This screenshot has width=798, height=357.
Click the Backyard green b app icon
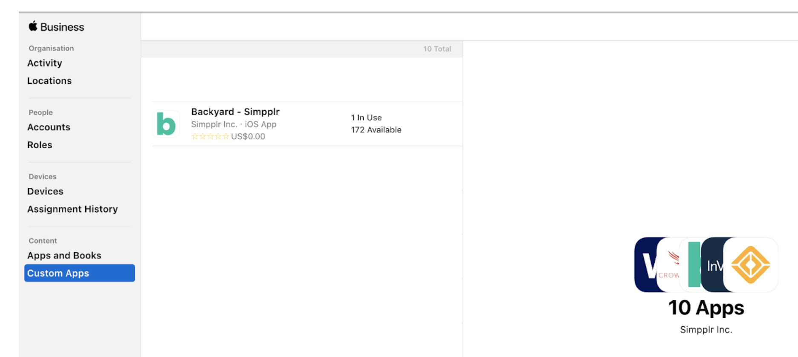[166, 124]
